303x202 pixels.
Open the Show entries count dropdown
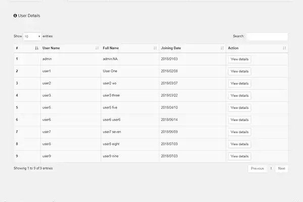(32, 36)
